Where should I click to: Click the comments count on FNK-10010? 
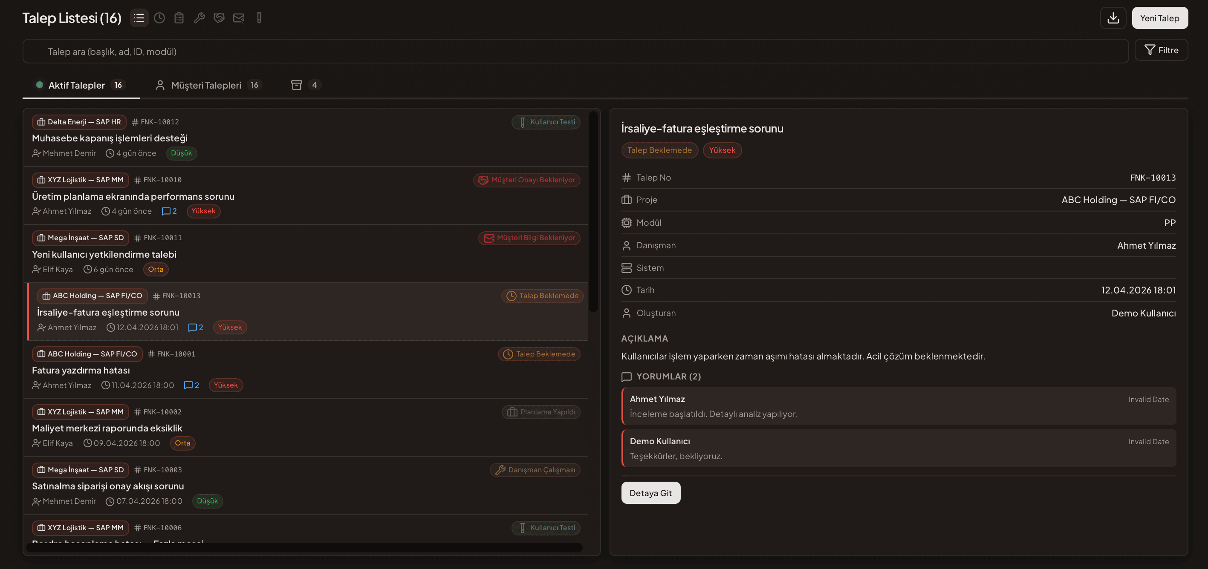coord(169,211)
